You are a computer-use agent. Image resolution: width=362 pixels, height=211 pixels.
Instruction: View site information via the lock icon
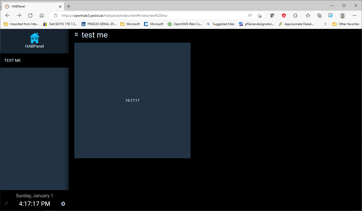tap(55, 16)
